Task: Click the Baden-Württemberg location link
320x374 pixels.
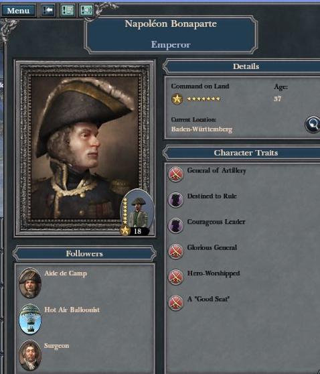Action: (202, 129)
